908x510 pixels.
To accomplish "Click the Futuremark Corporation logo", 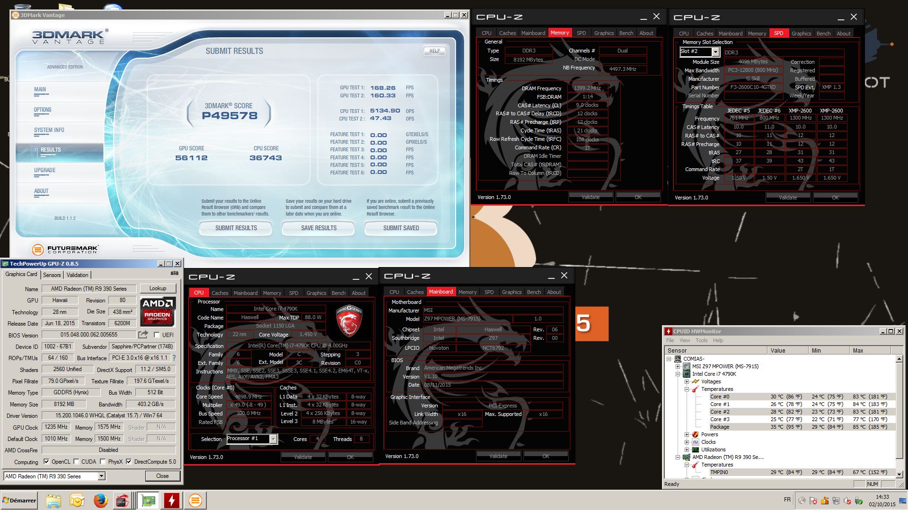I will [x=65, y=250].
